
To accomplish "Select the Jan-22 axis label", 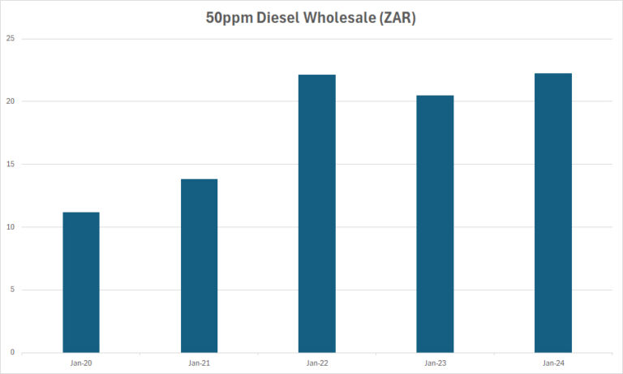I will point(317,363).
